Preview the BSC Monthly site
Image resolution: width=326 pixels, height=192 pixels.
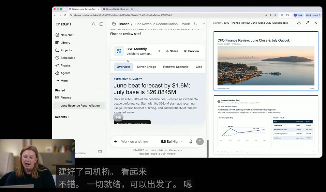tap(192, 51)
